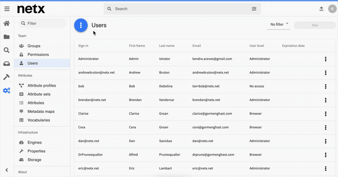The width and height of the screenshot is (338, 177).
Task: Select Attribute profiles in the sidebar
Action: [x=41, y=86]
